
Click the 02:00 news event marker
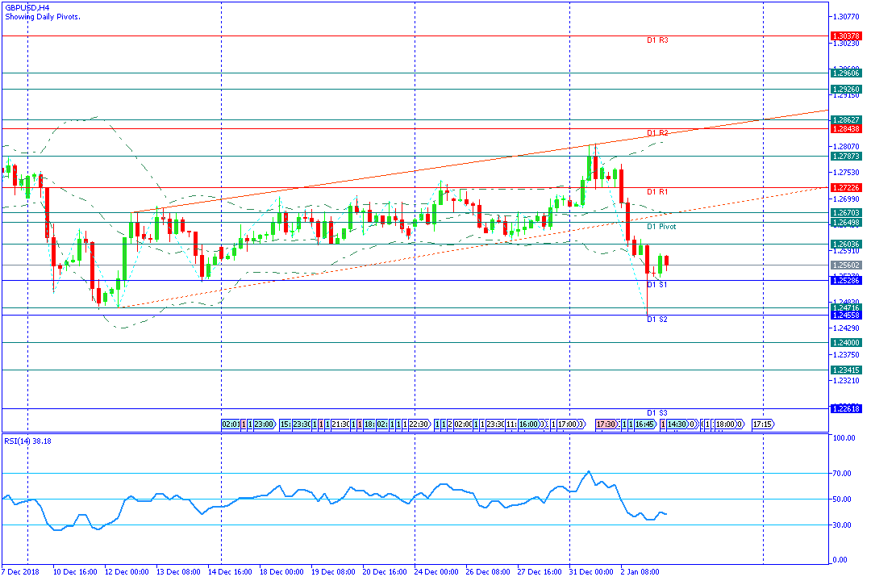pos(463,424)
